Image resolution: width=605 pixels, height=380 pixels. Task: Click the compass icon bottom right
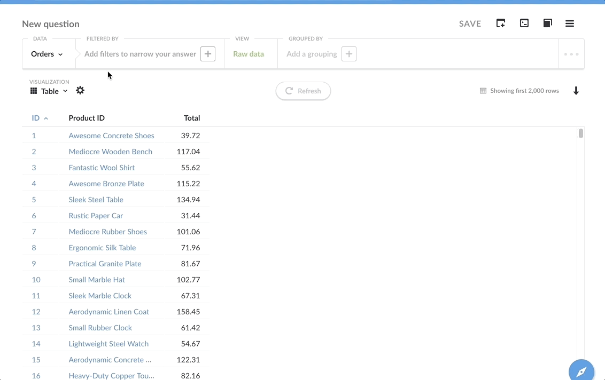[x=581, y=371]
